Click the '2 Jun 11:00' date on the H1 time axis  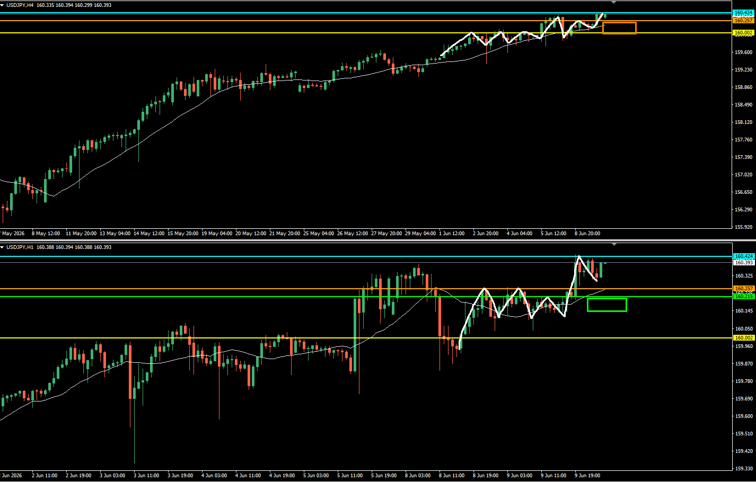(45, 476)
